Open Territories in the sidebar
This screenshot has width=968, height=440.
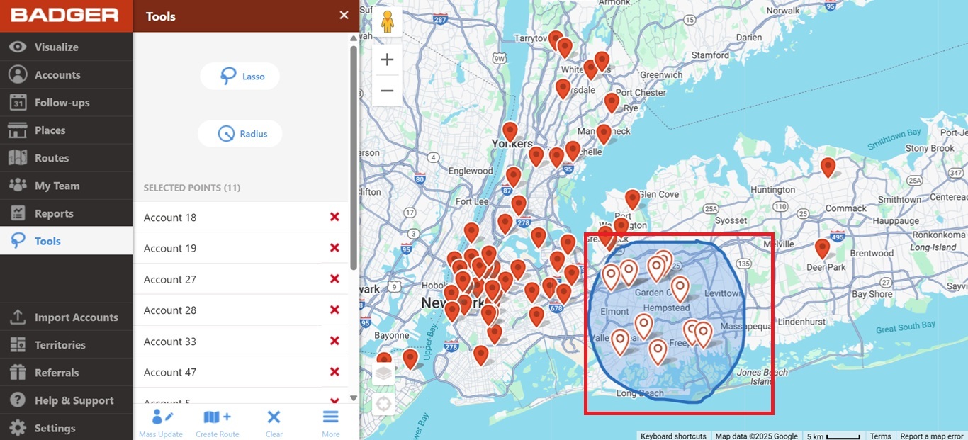66,344
